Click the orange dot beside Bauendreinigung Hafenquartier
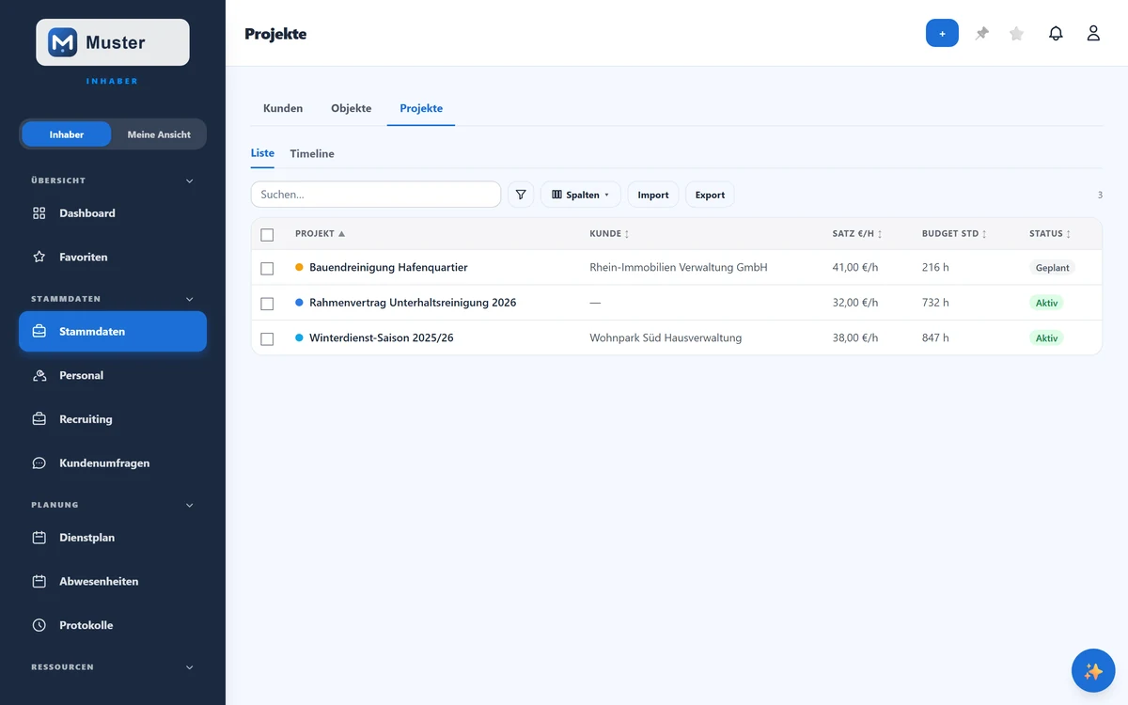 click(299, 267)
